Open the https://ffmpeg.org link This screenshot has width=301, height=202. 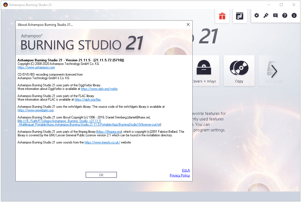tap(109, 132)
